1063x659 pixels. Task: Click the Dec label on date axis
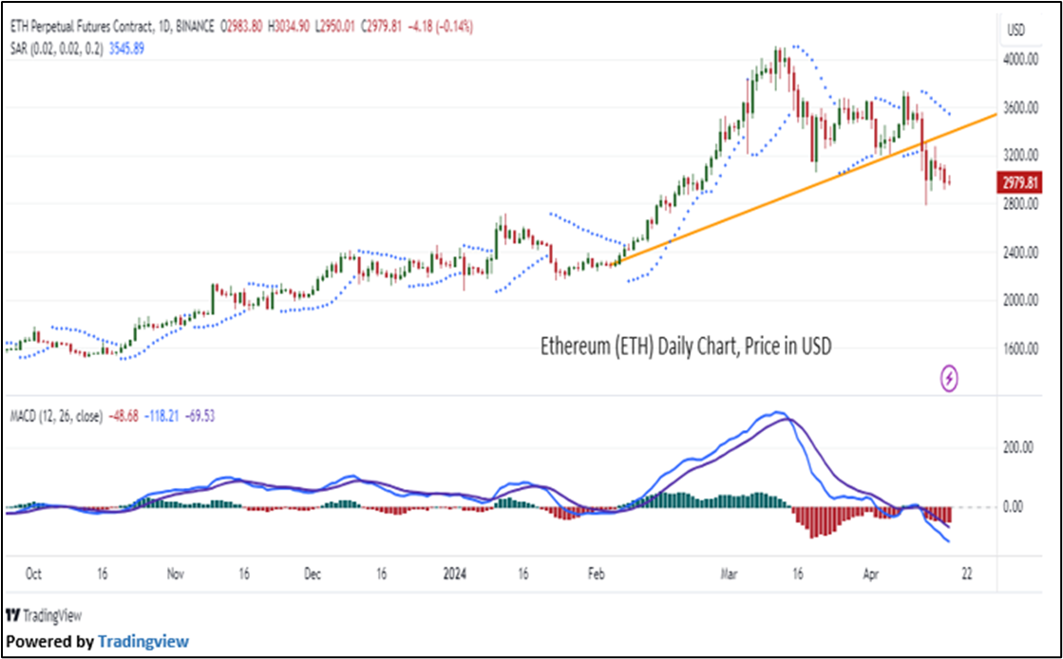coord(313,574)
